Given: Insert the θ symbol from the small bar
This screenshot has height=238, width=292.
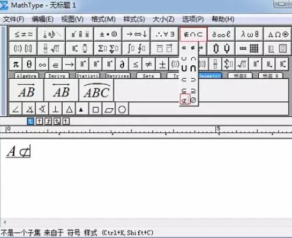Looking at the screenshot, I should 29,65.
